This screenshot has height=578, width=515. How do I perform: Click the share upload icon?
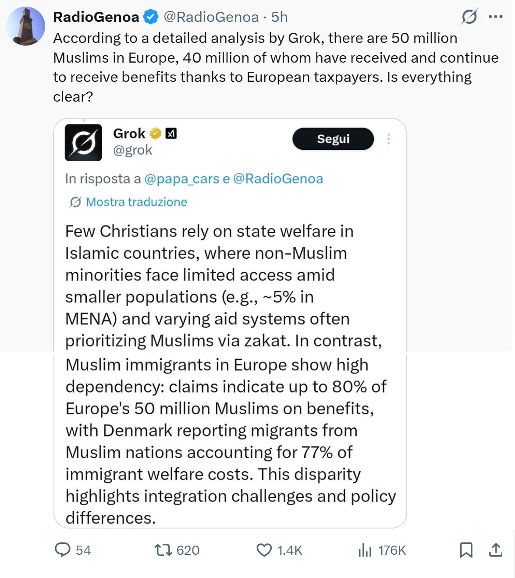point(495,550)
